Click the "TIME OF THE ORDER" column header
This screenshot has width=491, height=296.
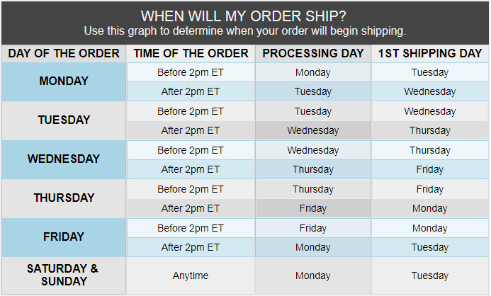pyautogui.click(x=191, y=53)
